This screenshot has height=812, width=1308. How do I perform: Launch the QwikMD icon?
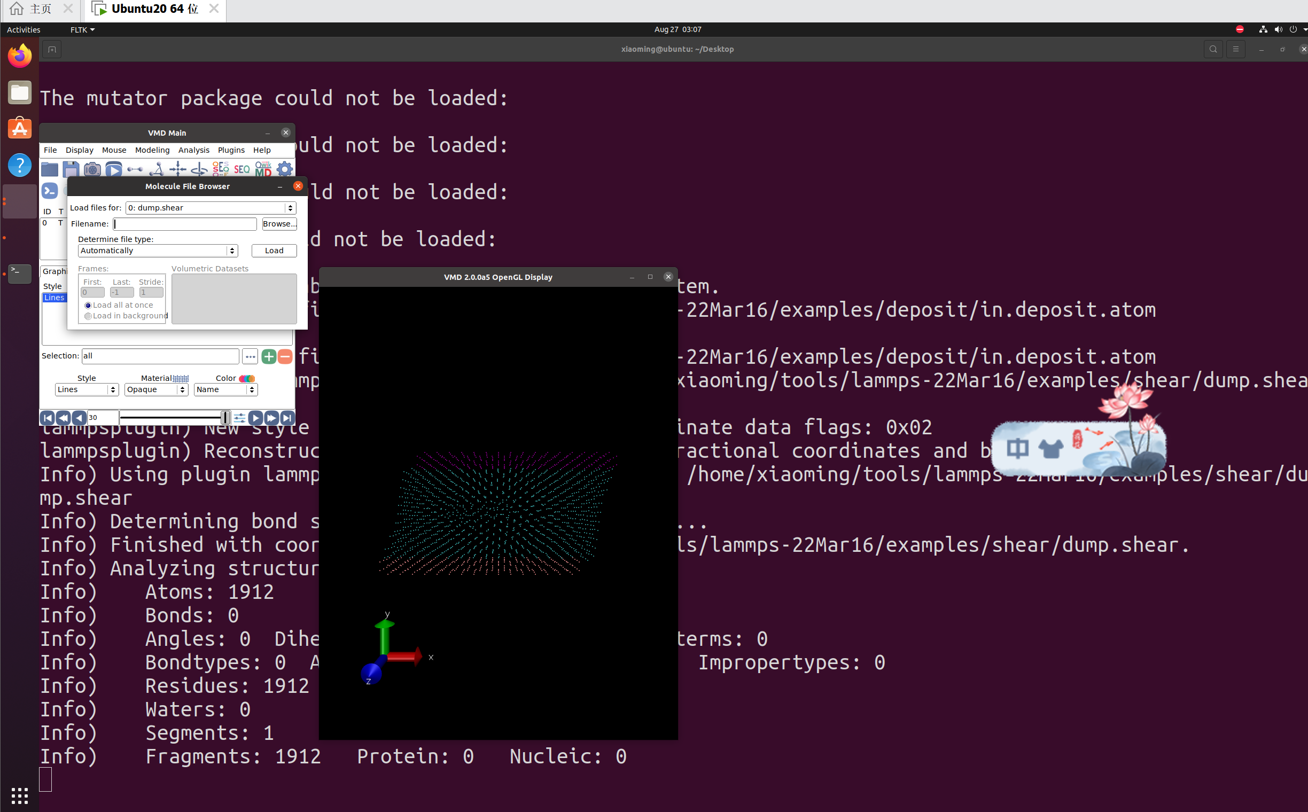(x=263, y=170)
